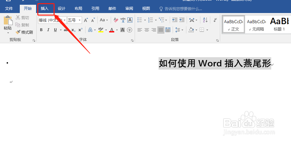Increase paragraph indent

tap(182, 20)
